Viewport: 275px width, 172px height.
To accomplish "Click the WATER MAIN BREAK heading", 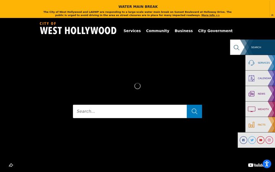I will click(138, 6).
